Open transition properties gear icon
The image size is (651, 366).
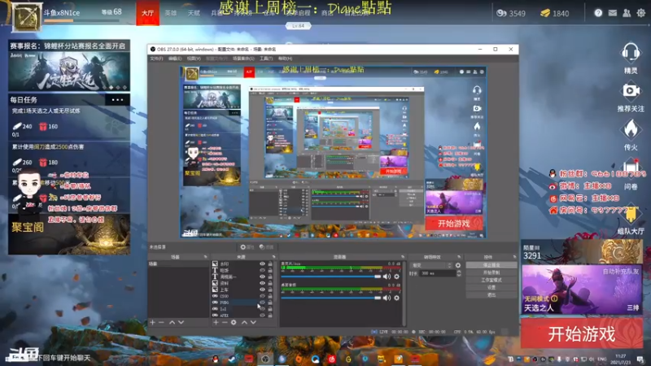pyautogui.click(x=458, y=265)
